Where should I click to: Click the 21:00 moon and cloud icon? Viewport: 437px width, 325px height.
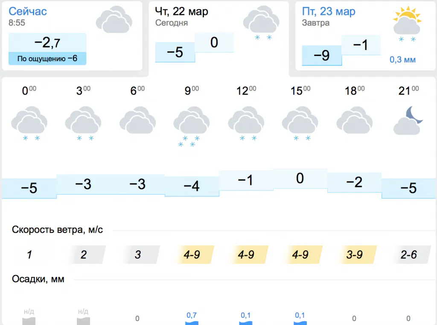(x=408, y=121)
